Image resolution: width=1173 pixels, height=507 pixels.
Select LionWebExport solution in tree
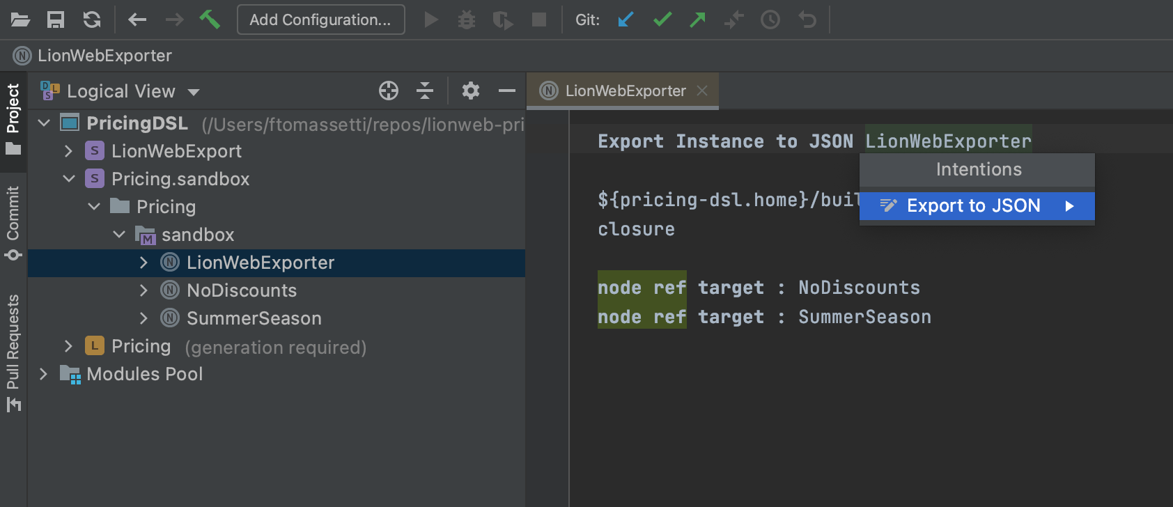tap(176, 151)
